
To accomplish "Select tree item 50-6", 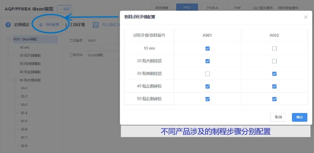I will coord(24,129).
